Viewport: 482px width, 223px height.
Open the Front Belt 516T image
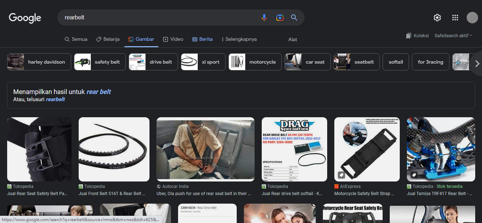click(x=114, y=149)
